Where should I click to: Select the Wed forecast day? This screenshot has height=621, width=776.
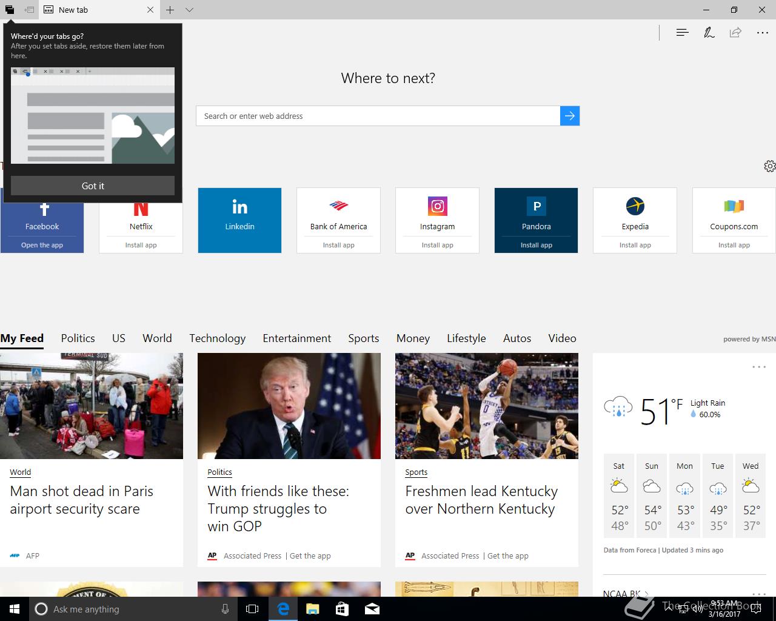pos(751,495)
